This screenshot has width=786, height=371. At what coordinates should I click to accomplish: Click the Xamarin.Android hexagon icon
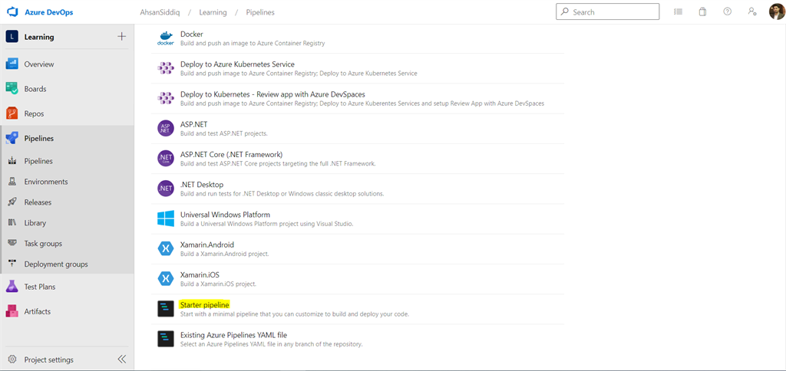(166, 248)
